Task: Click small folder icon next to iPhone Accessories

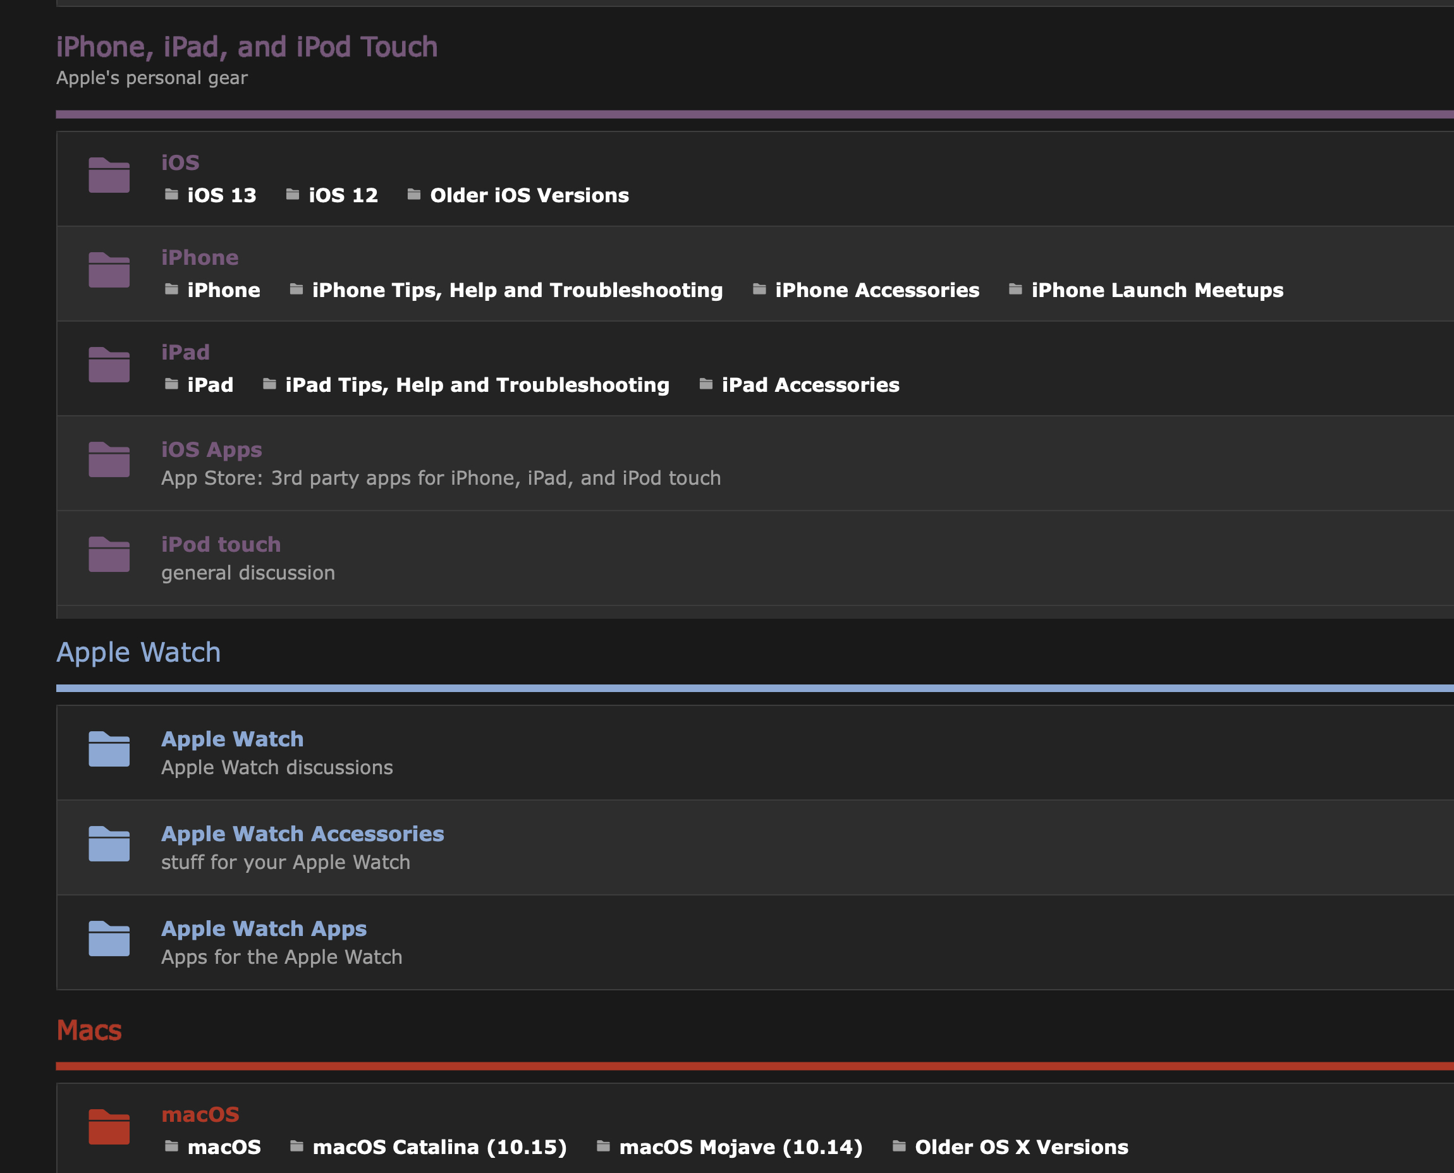Action: [760, 289]
